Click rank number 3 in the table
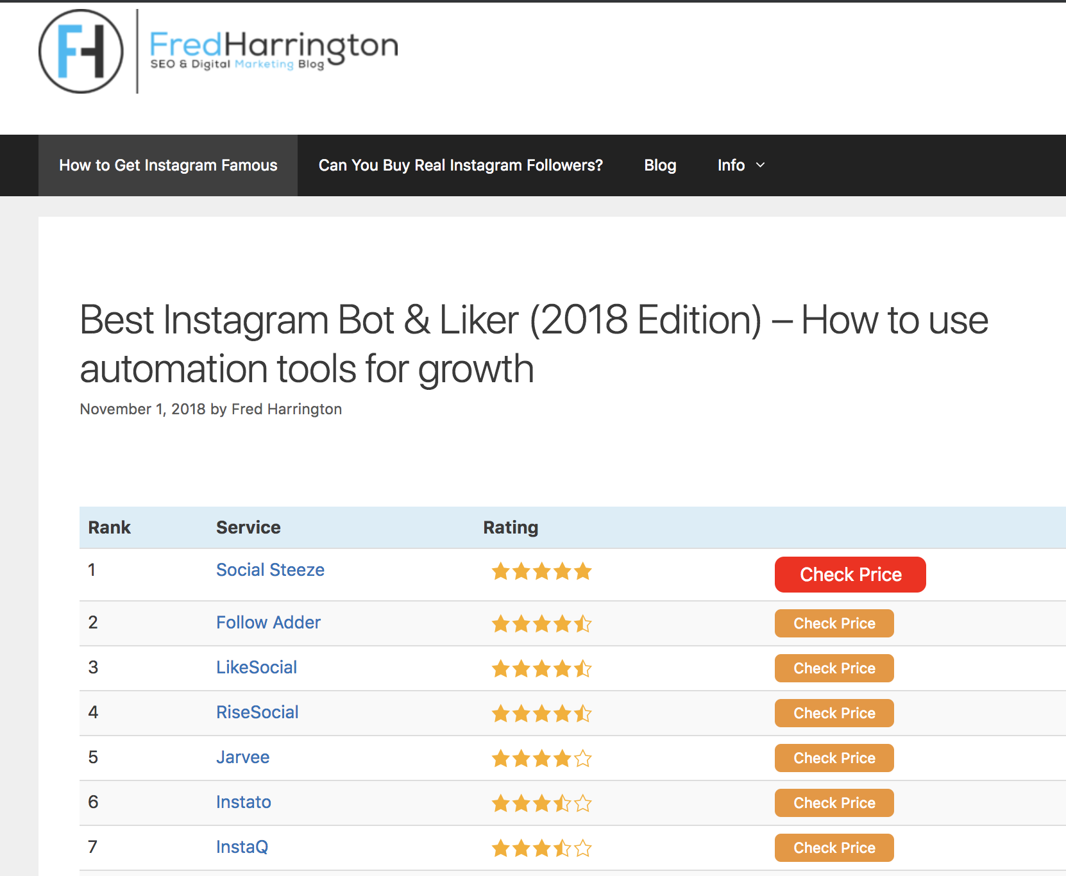 pyautogui.click(x=93, y=668)
